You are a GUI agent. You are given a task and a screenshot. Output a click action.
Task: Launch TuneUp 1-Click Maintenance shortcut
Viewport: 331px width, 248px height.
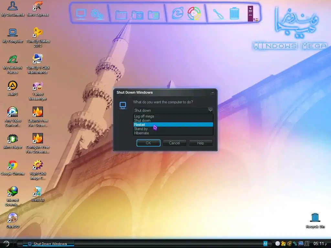click(x=38, y=64)
